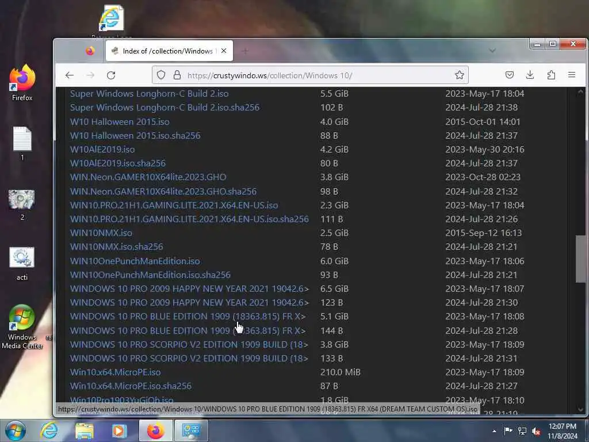Open Windows Explorer folder on taskbar
Screen dimensions: 589x442
pyautogui.click(x=84, y=430)
